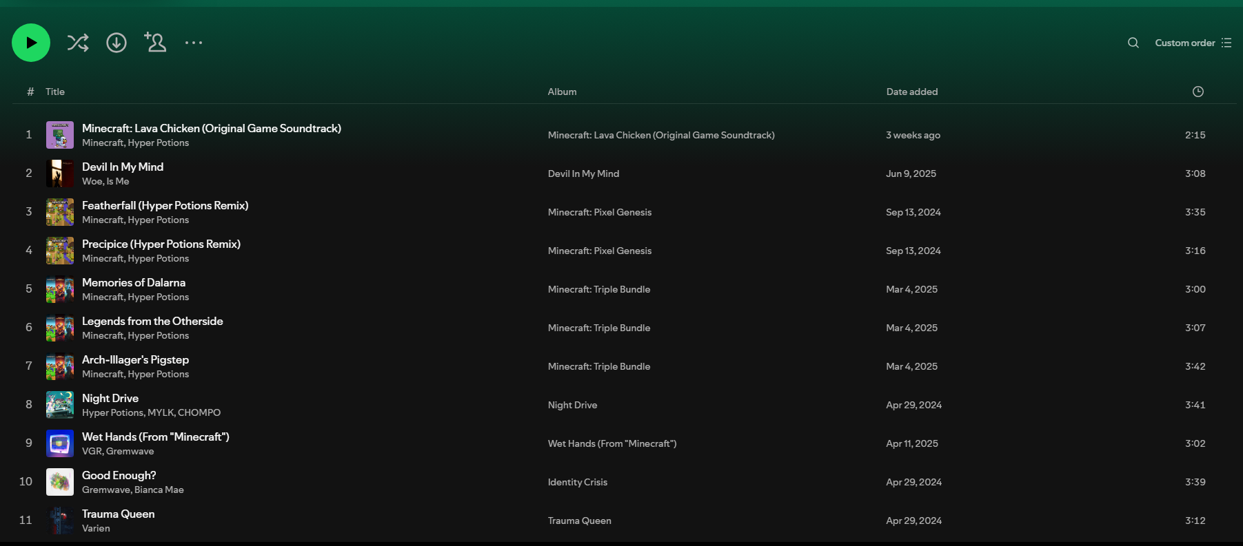The height and width of the screenshot is (546, 1243).
Task: Open the Devil In My Mind album link
Action: coord(583,174)
